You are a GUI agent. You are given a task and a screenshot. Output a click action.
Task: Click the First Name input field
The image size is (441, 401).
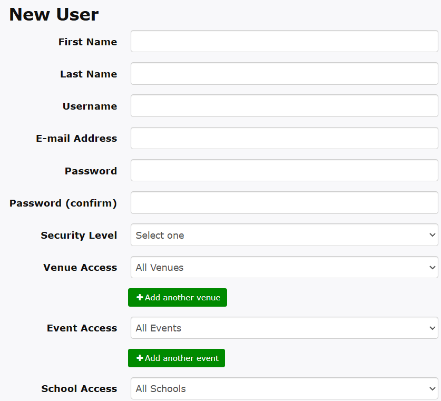[x=284, y=41]
